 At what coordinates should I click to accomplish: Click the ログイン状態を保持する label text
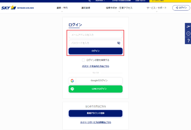[x=98, y=60]
